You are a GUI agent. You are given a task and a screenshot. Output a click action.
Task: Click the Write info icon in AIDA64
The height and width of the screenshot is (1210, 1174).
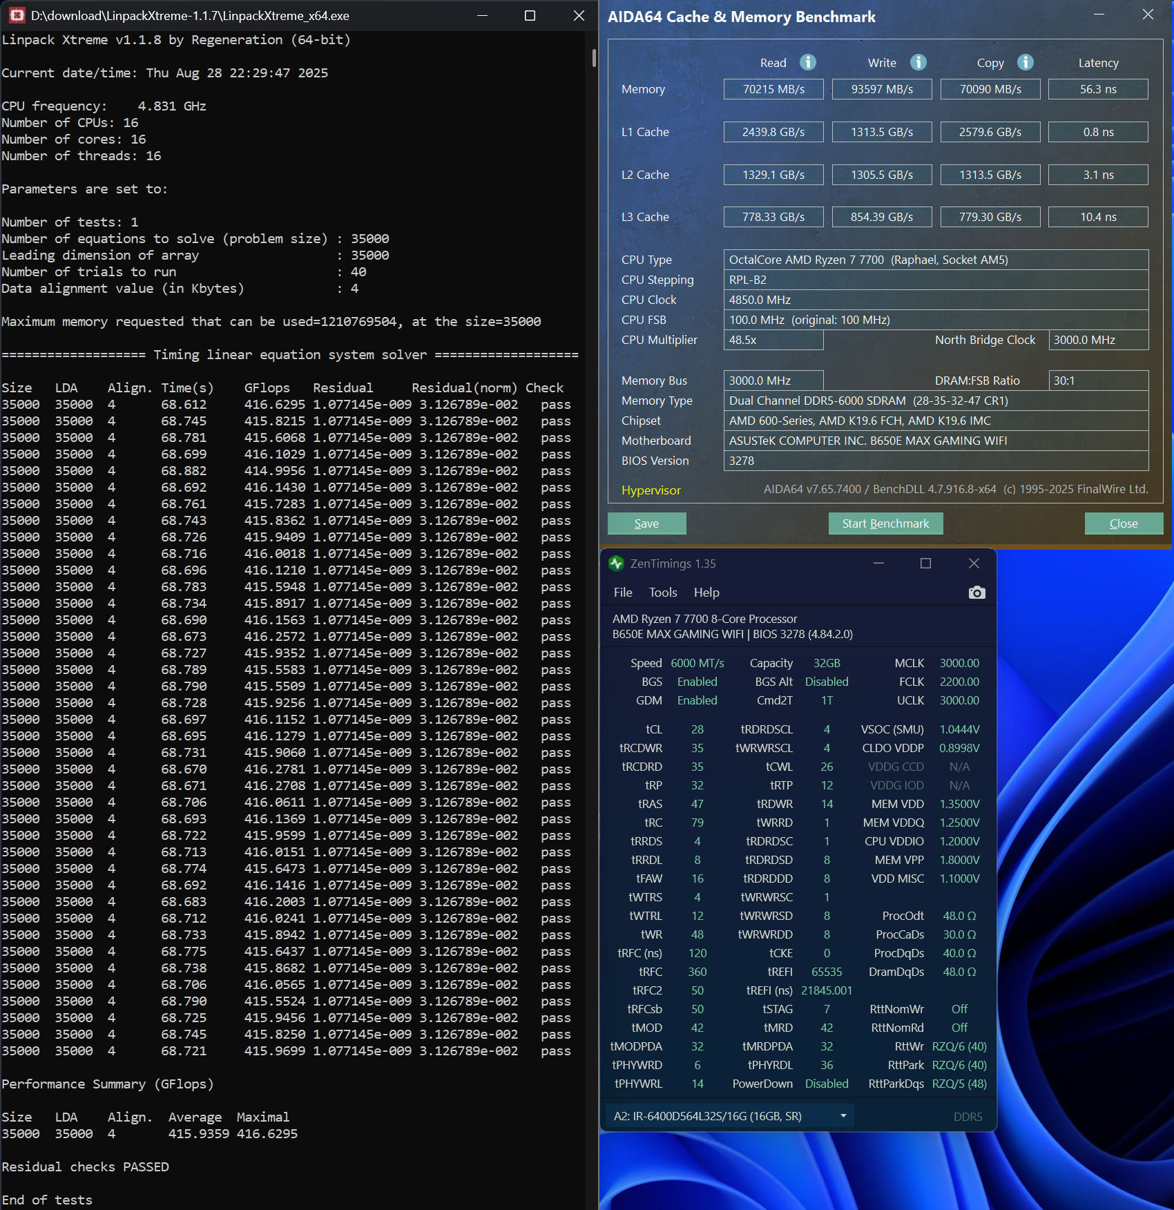pos(918,62)
